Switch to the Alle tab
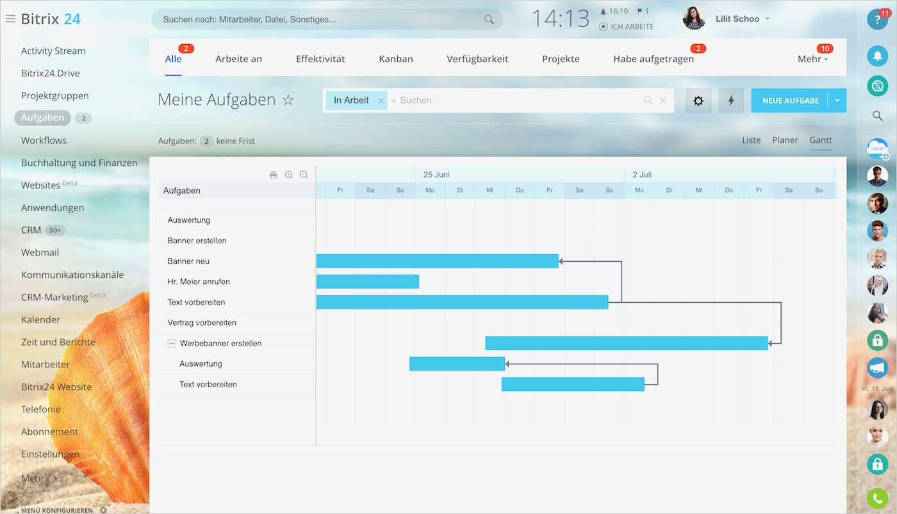This screenshot has height=514, width=897. 173,59
